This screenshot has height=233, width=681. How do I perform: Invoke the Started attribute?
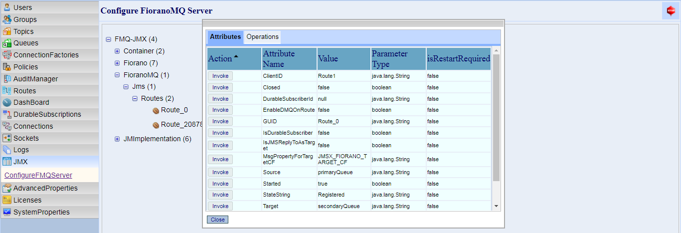tap(220, 184)
